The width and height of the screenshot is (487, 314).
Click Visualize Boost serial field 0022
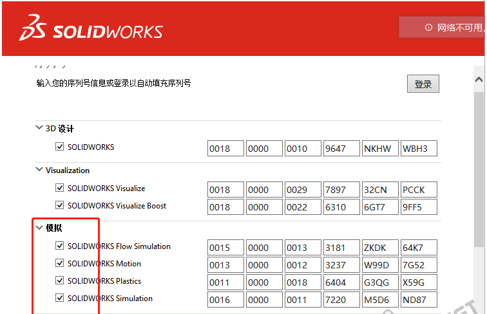point(303,207)
